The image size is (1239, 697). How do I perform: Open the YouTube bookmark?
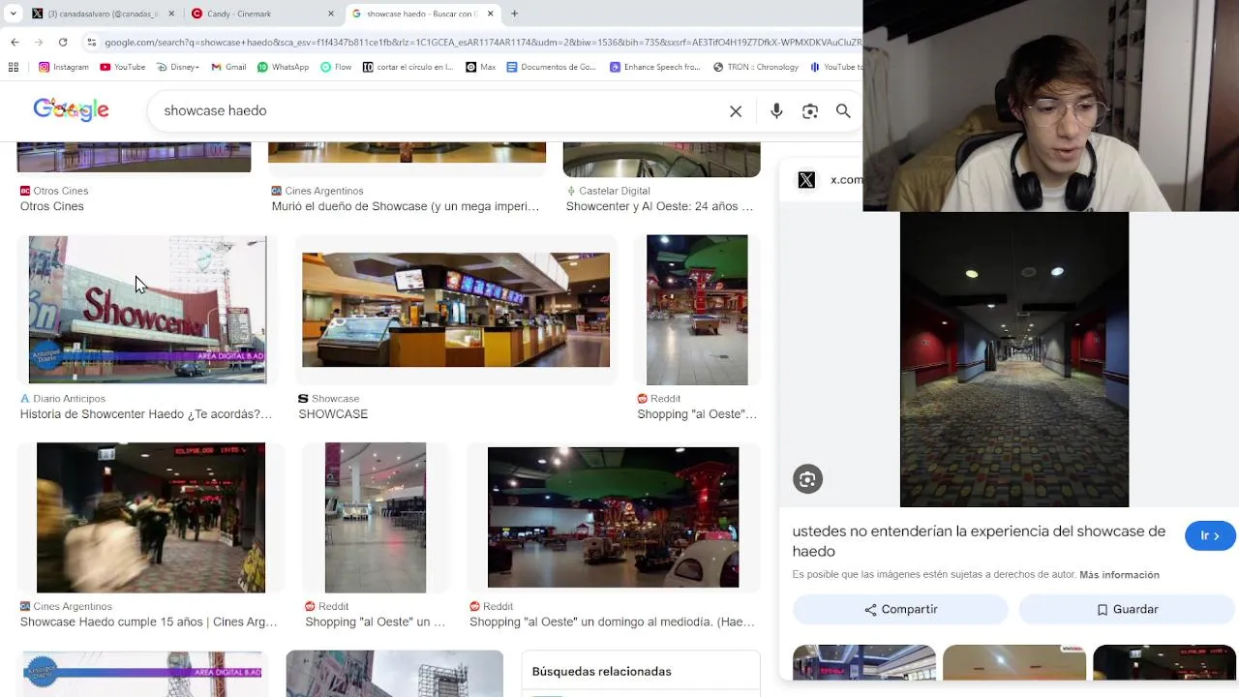tap(123, 67)
